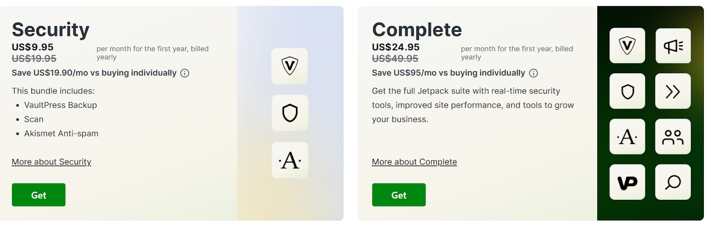The width and height of the screenshot is (711, 234).
Task: Get the Complete bundle
Action: coord(399,195)
